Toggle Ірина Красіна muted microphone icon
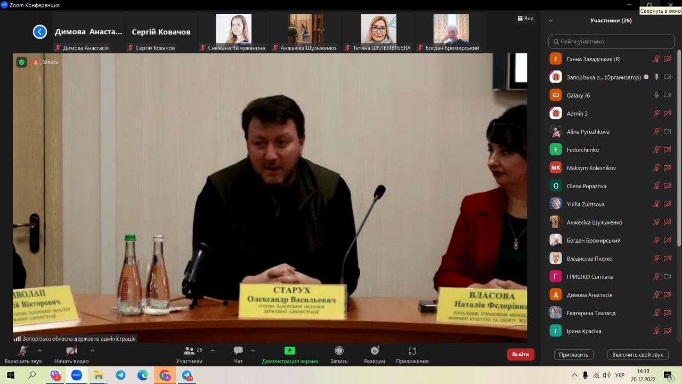The width and height of the screenshot is (682, 384). 657,331
